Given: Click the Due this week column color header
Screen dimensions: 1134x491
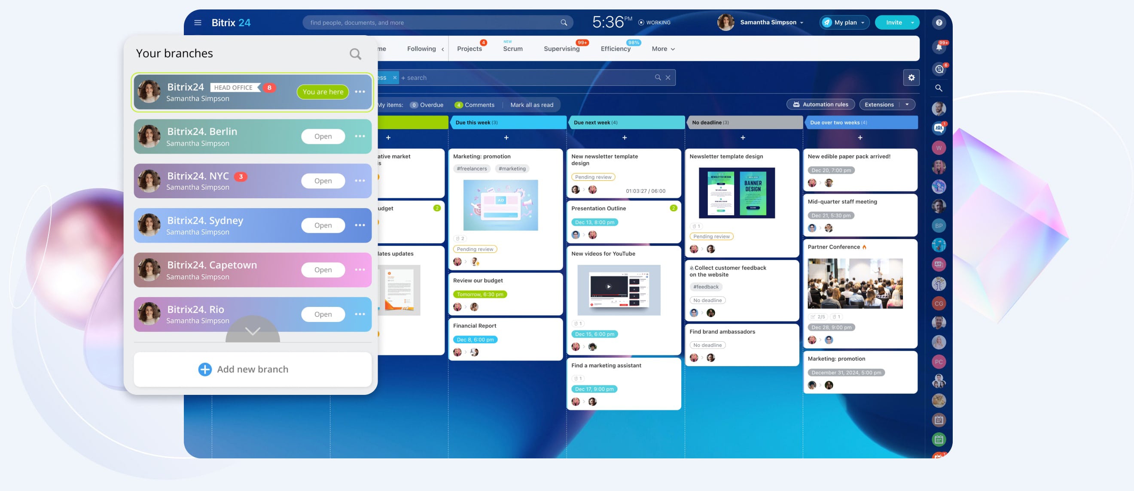Looking at the screenshot, I should [x=507, y=123].
